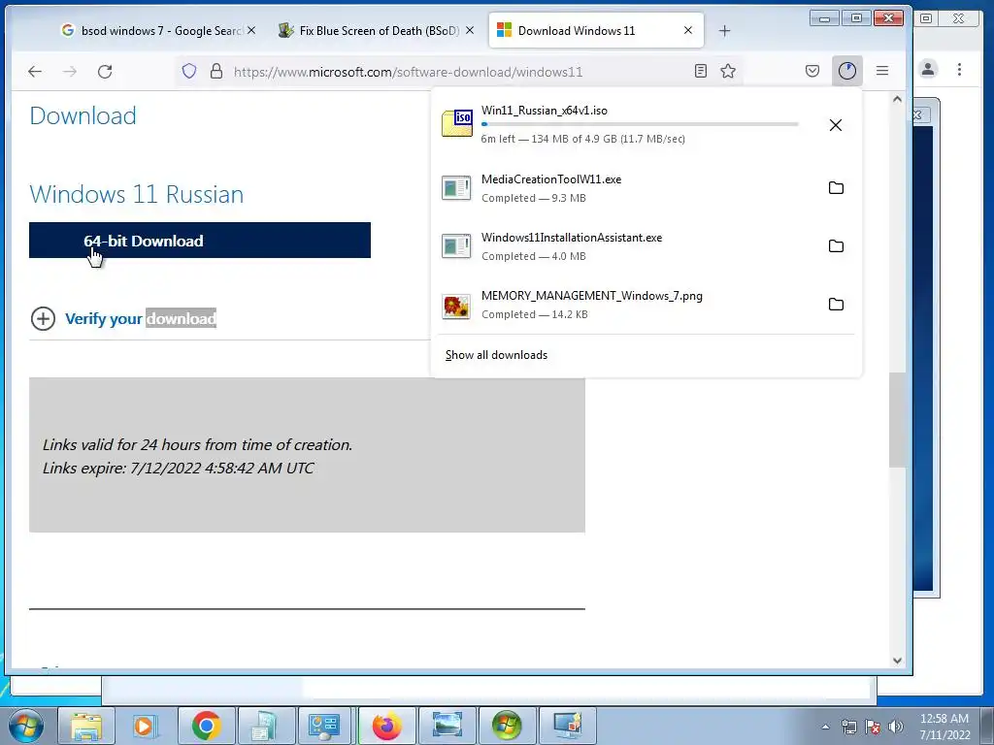The width and height of the screenshot is (994, 745).
Task: Expand Verify your download section
Action: pos(123,318)
